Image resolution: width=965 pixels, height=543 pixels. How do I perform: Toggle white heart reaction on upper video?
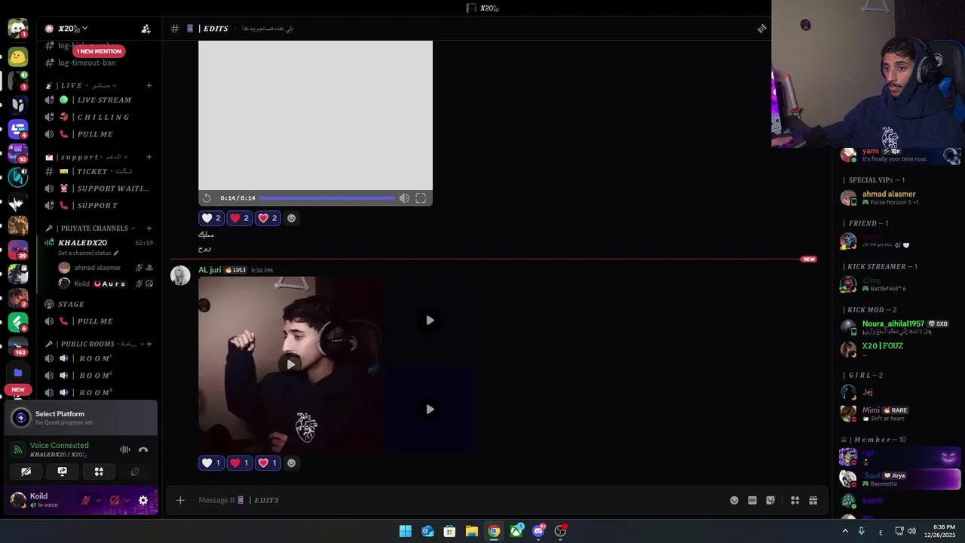tap(211, 218)
